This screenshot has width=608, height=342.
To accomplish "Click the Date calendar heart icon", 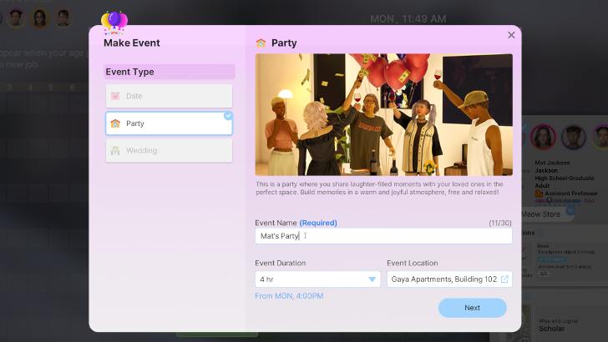I will point(115,96).
